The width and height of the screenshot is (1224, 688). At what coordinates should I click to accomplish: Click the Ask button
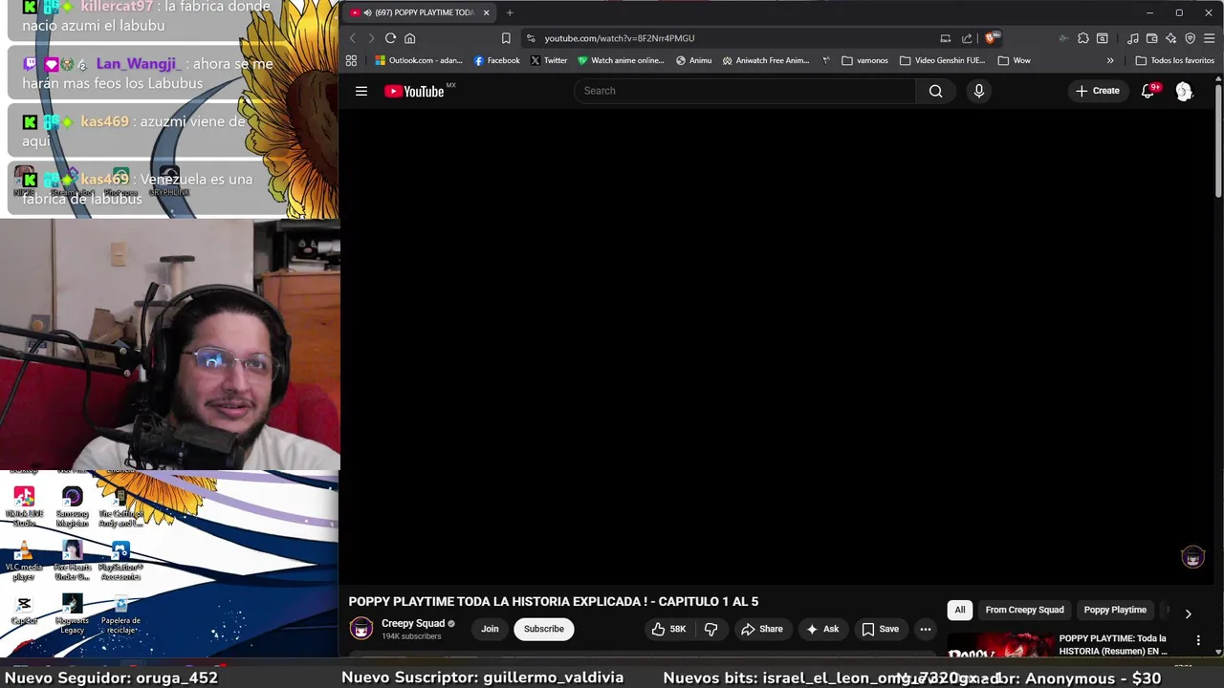[821, 629]
